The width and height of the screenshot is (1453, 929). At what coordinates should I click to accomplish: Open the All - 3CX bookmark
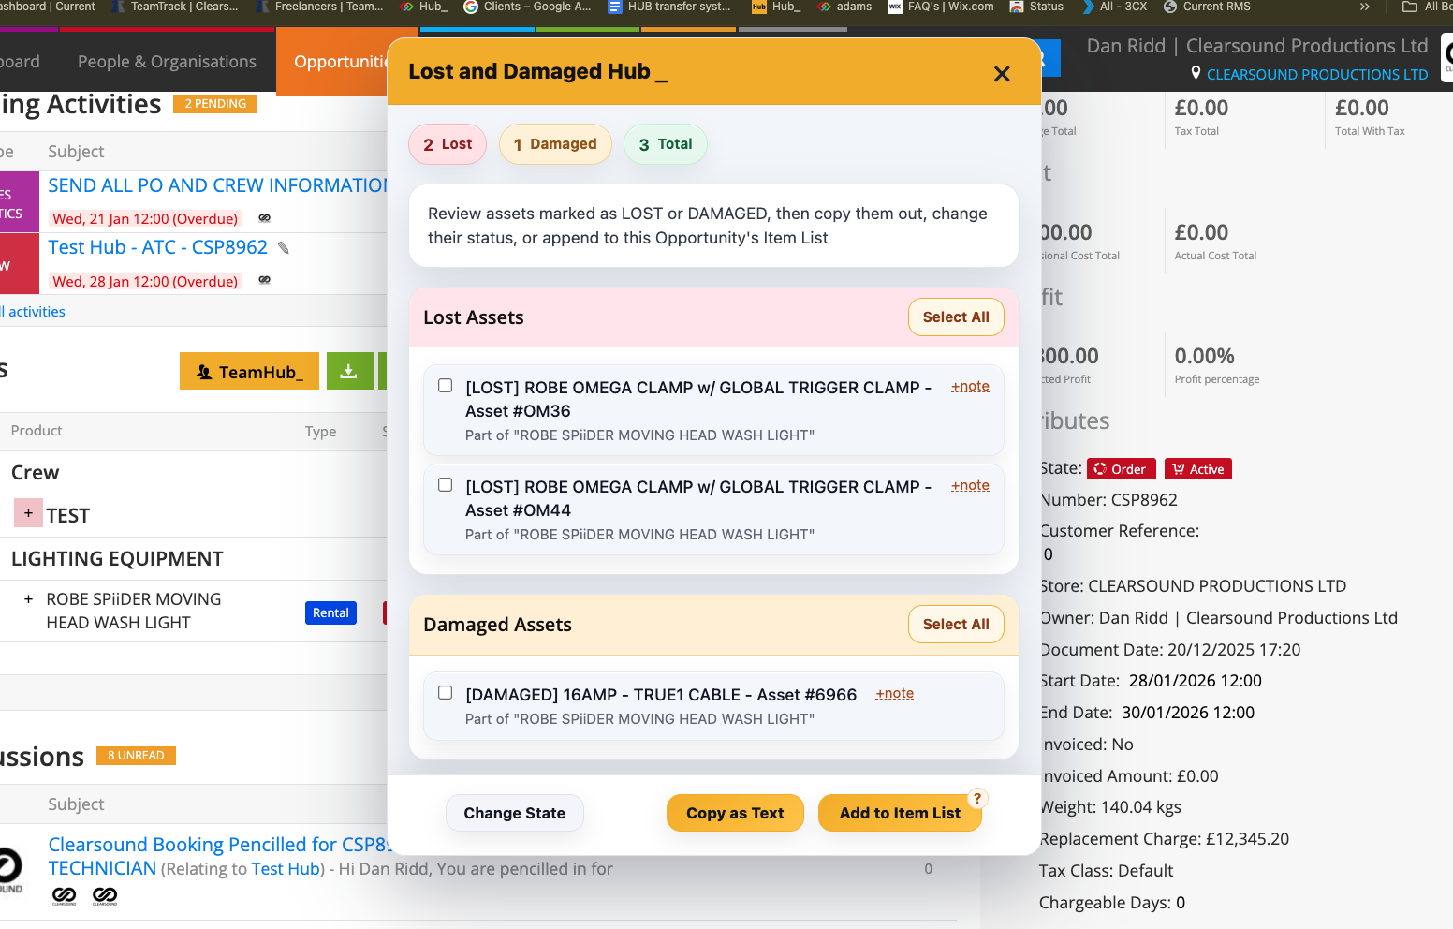[x=1114, y=7]
